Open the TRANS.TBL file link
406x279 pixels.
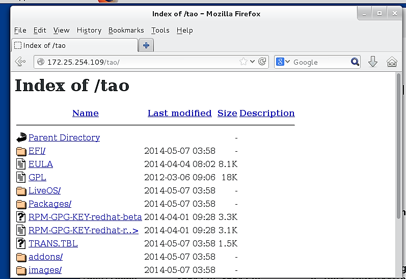(53, 243)
